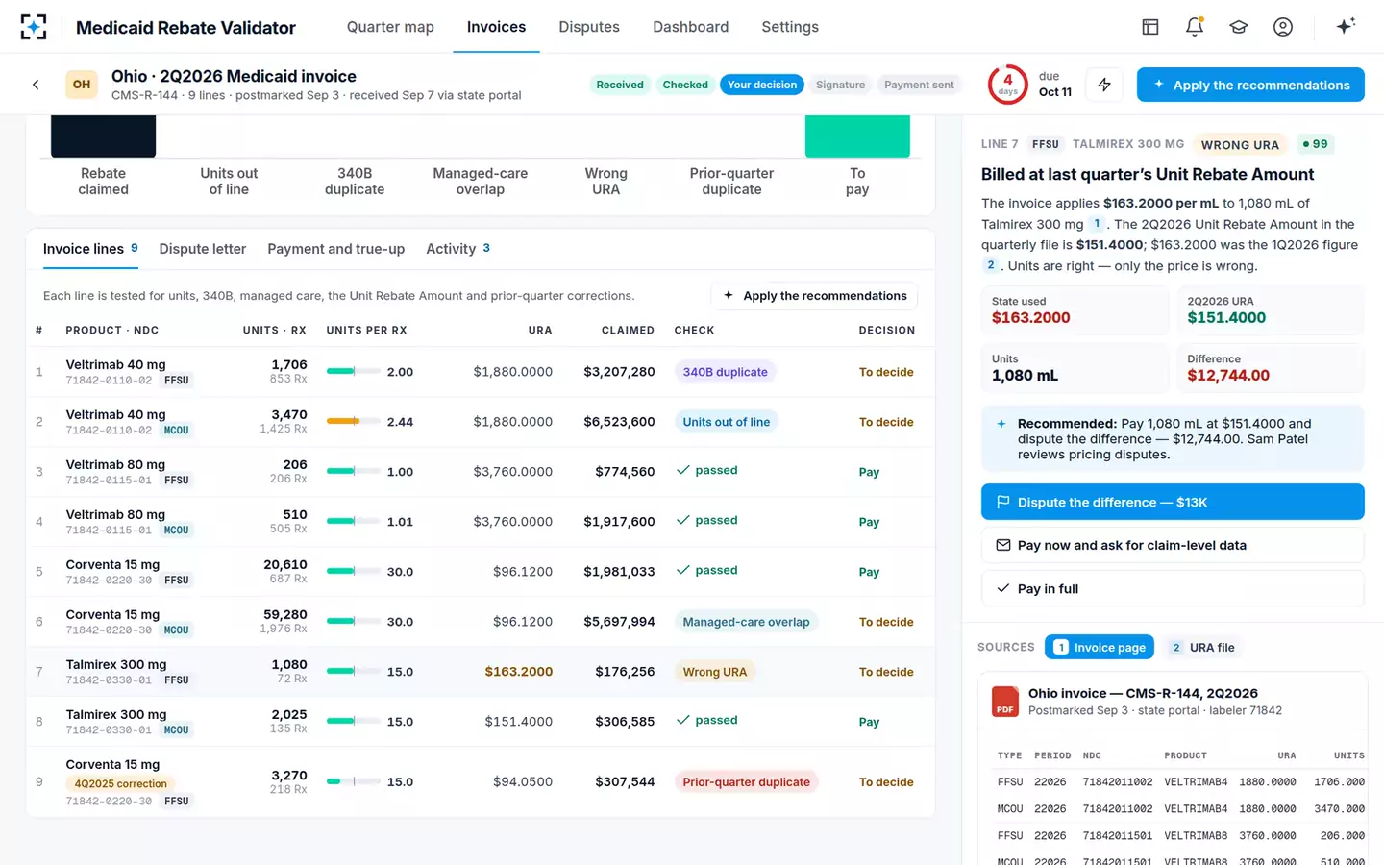Screen dimensions: 1384x865
Task: Click the Medicaid Rebate Validator logo icon
Action: click(34, 27)
